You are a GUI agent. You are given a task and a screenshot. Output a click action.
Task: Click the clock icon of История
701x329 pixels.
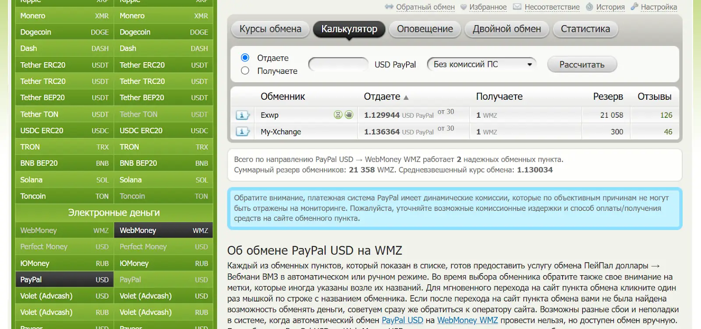(x=589, y=7)
